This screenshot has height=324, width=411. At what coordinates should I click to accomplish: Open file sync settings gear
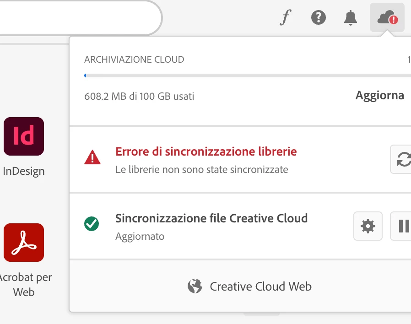(x=368, y=226)
